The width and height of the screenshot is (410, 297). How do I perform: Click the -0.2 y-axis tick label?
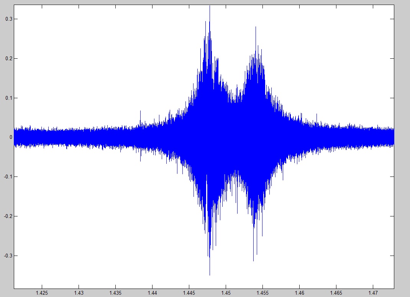tap(7, 216)
